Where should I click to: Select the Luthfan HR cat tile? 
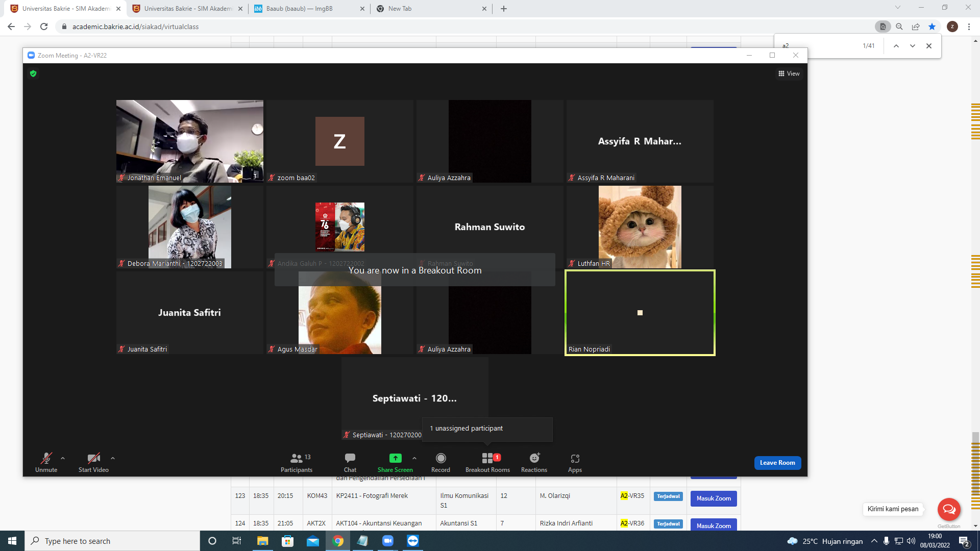coord(640,227)
